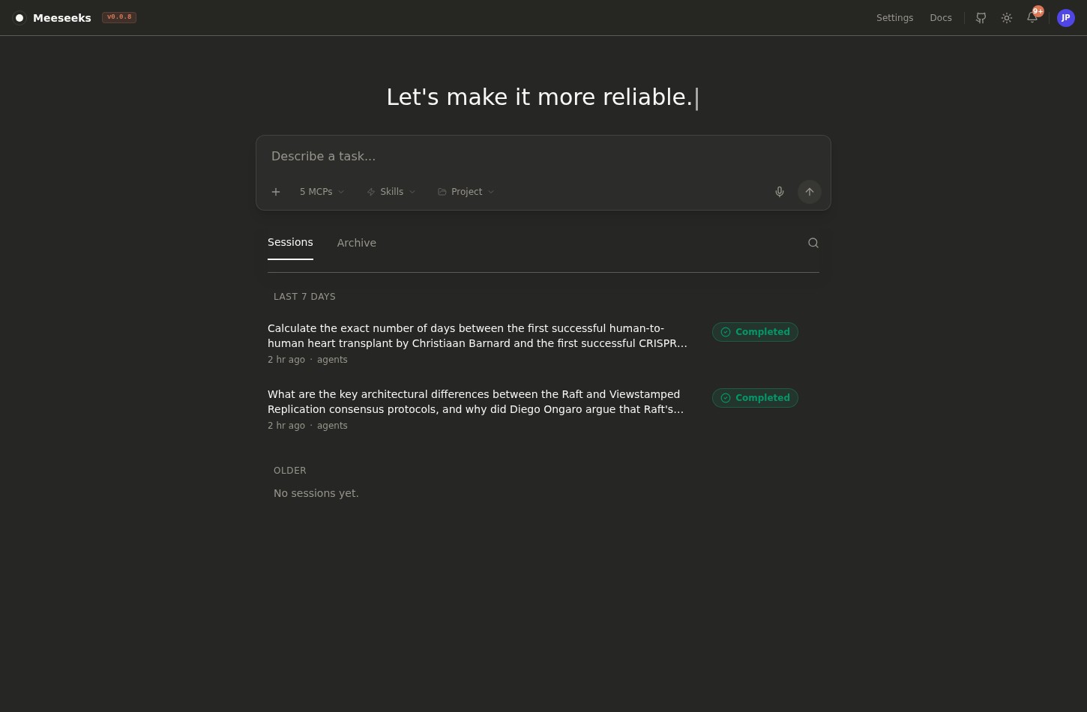The image size is (1087, 712).
Task: Switch to the Archive tab
Action: tap(357, 243)
